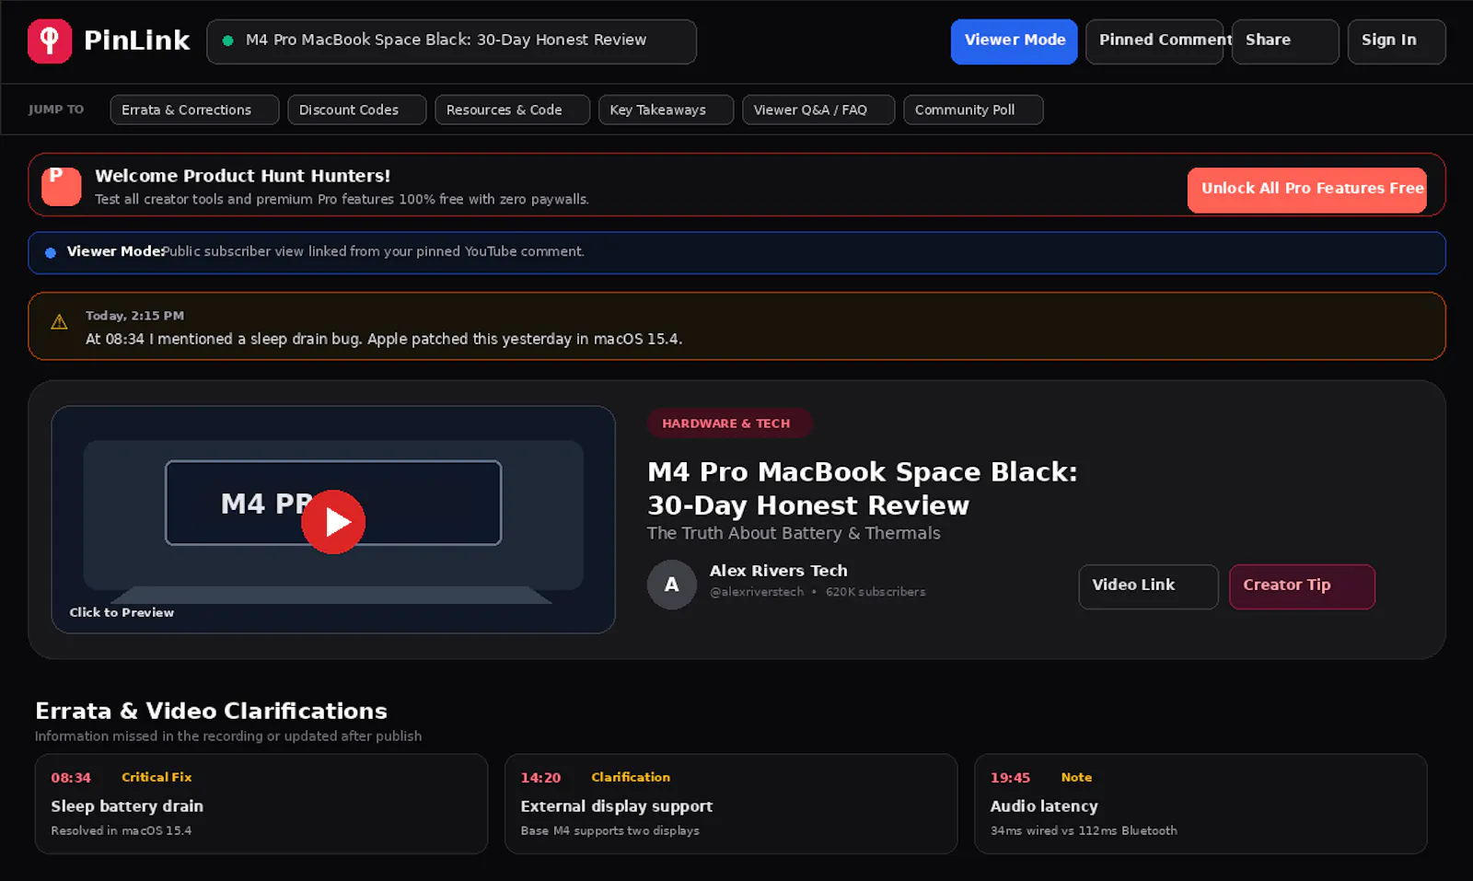Click the 'Critical Fix' label
Image resolution: width=1473 pixels, height=881 pixels.
point(157,777)
